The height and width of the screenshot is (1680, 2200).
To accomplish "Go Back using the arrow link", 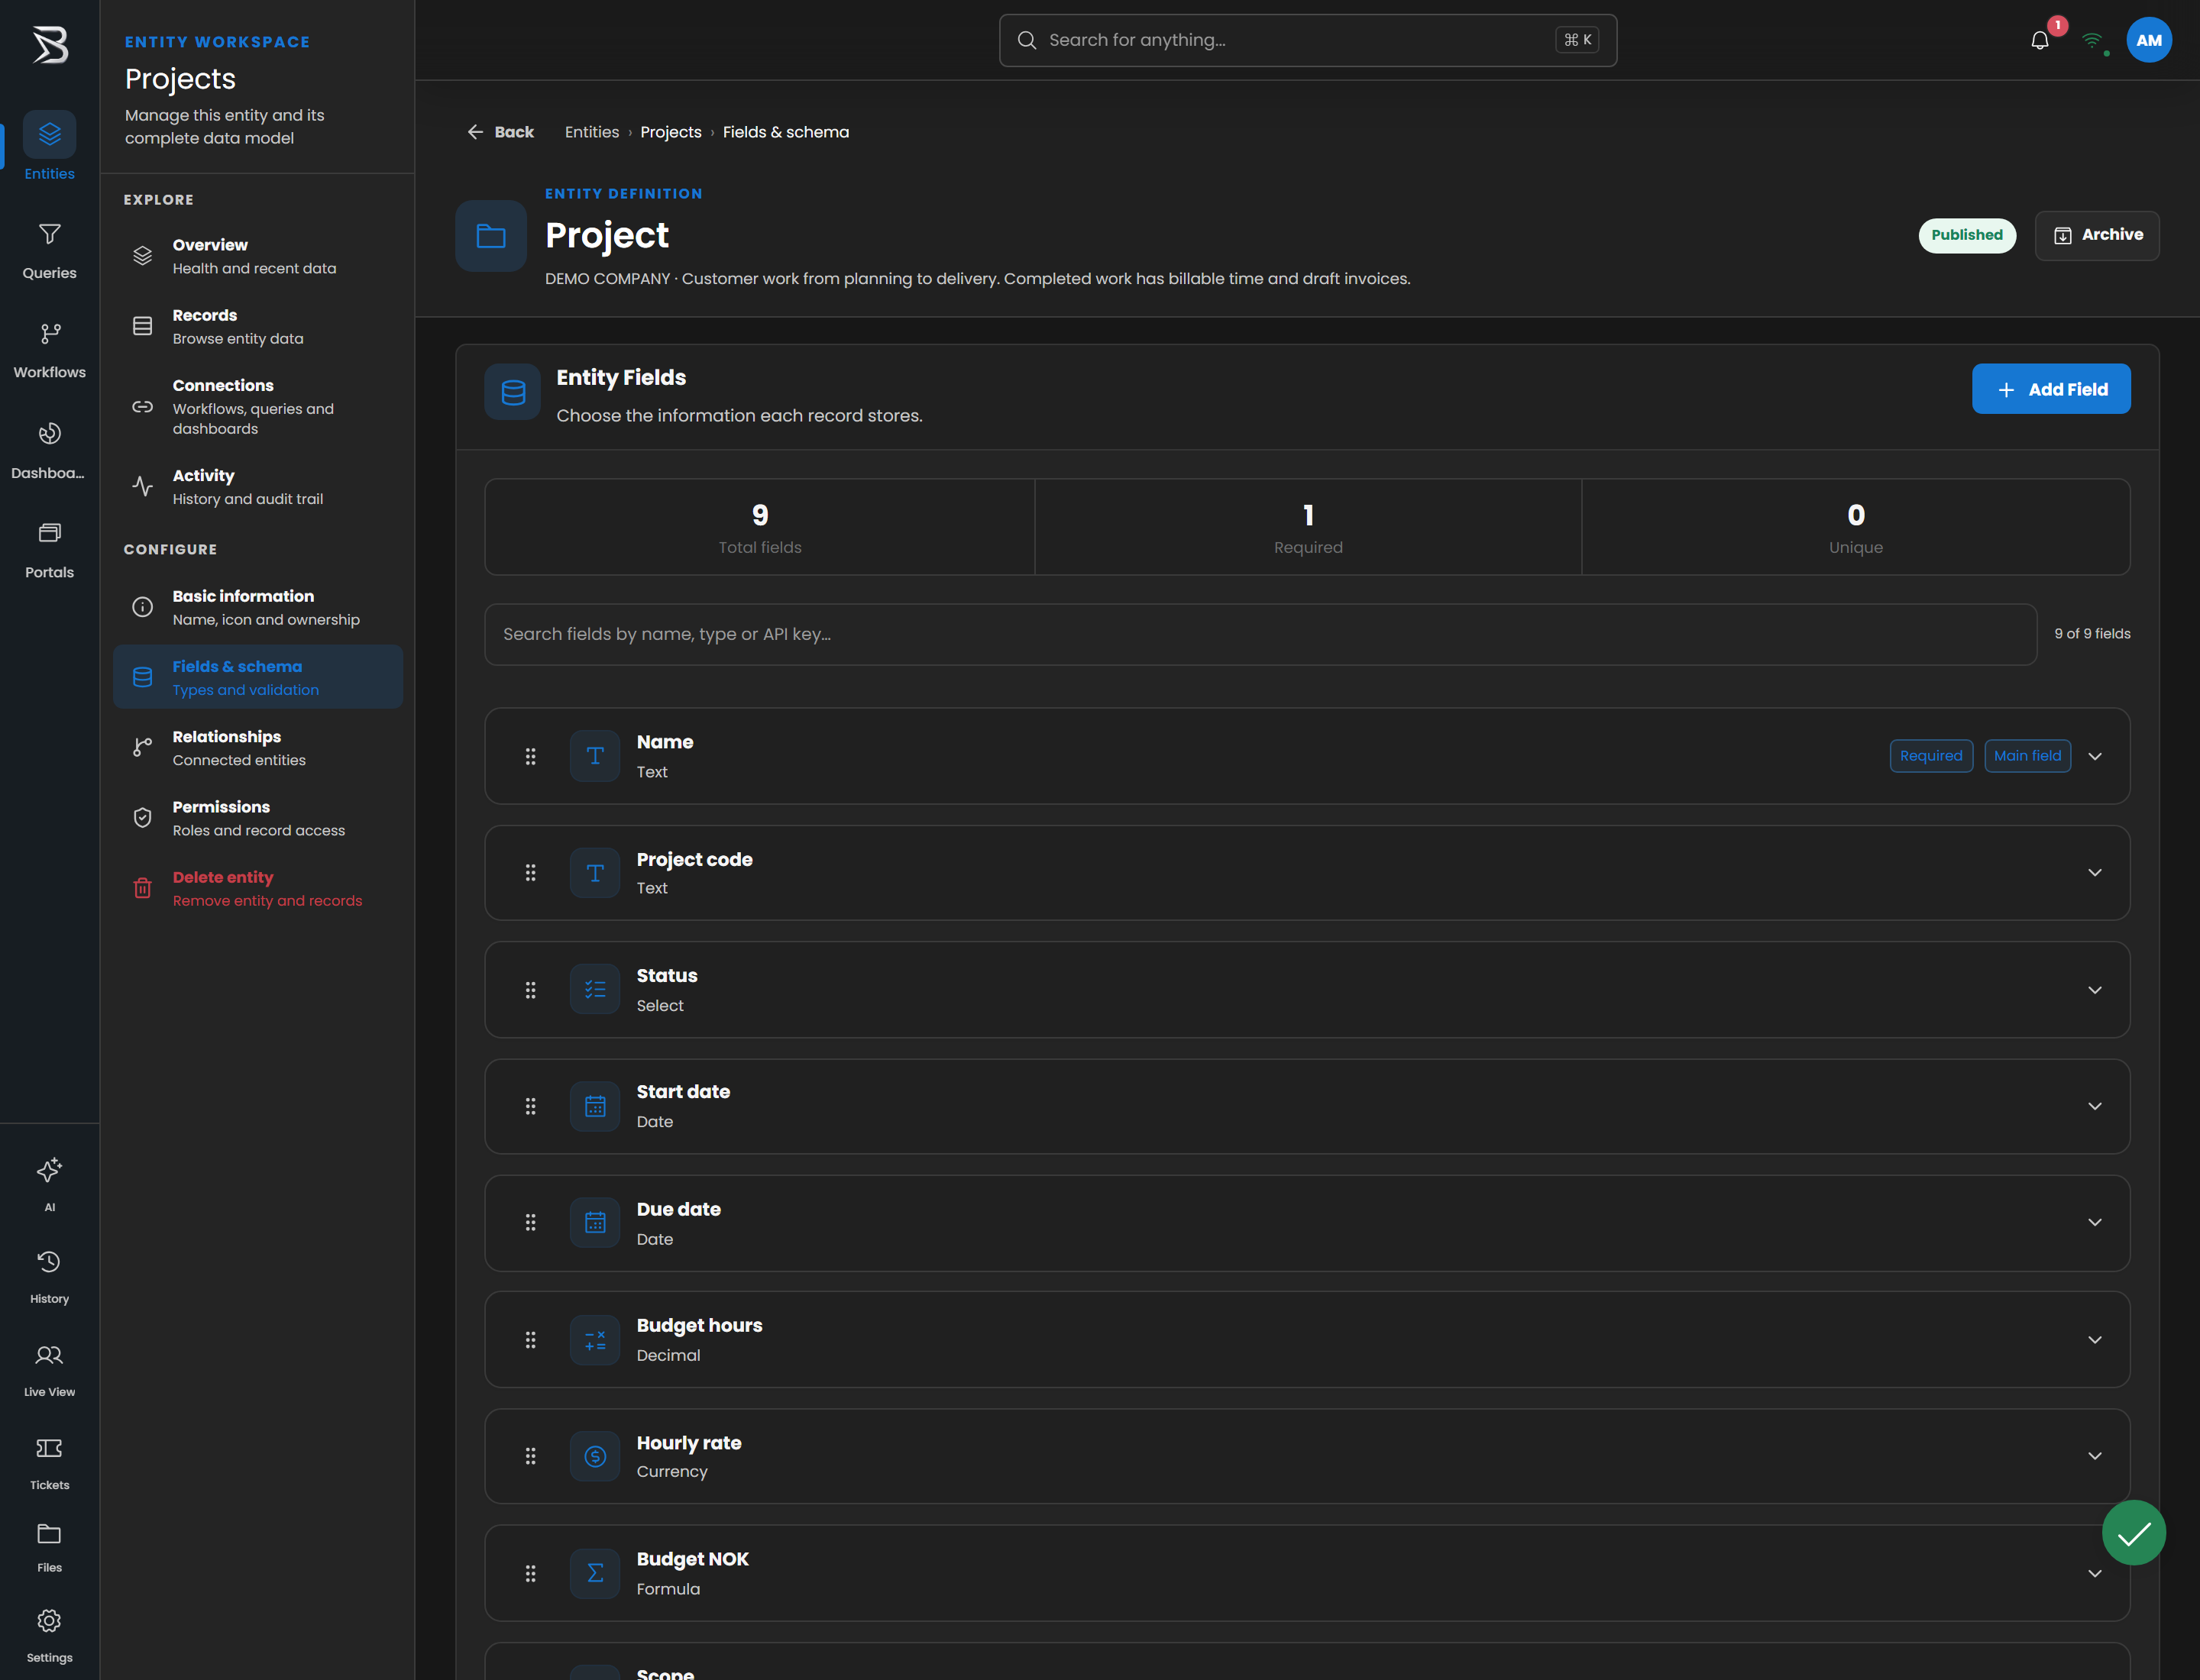I will pyautogui.click(x=500, y=132).
